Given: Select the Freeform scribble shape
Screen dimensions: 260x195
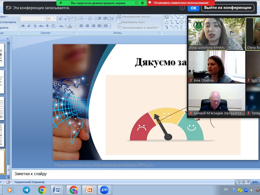Looking at the screenshot, I should coord(167,27).
